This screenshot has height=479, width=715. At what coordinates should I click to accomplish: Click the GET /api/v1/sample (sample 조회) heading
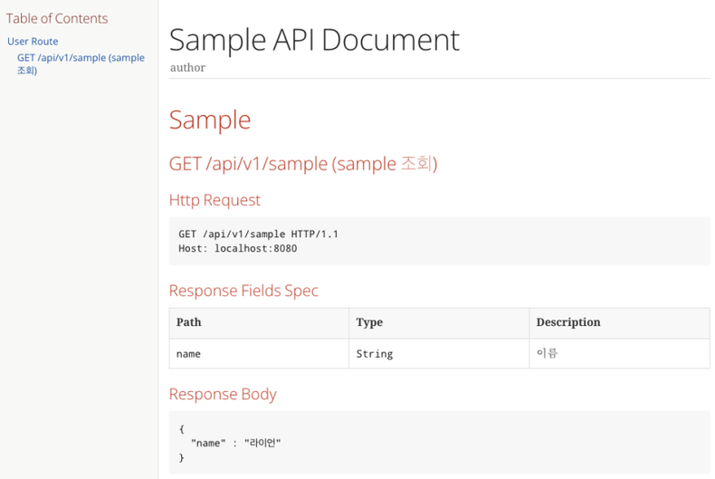[303, 164]
